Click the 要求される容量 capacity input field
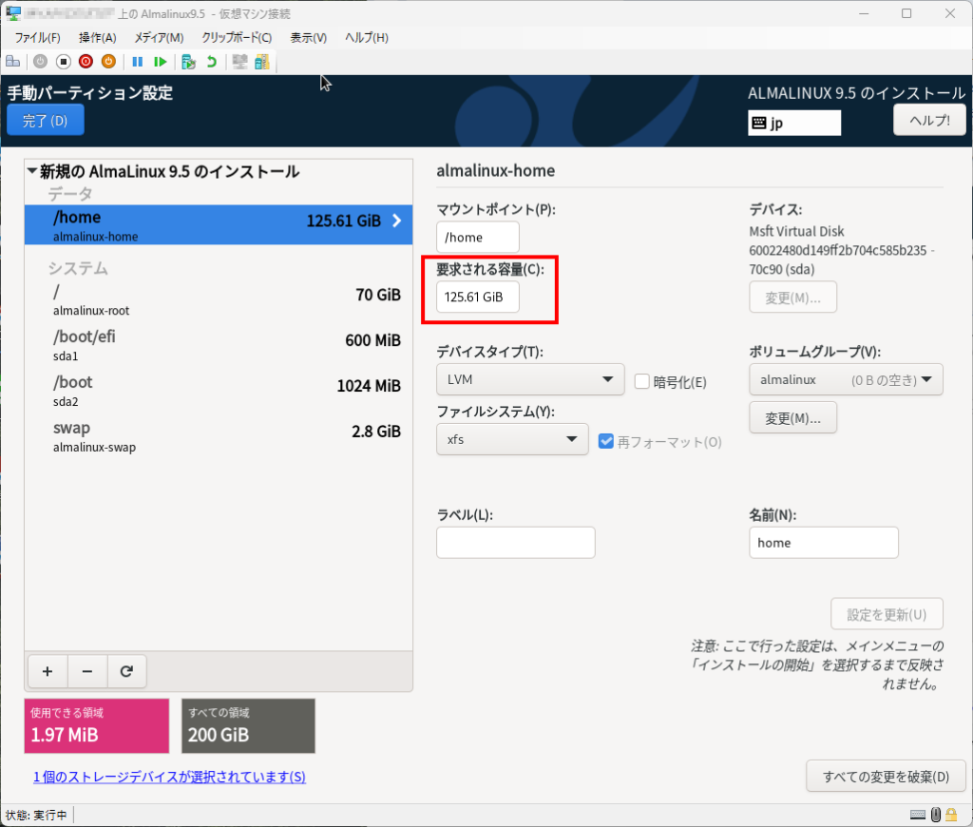Image resolution: width=973 pixels, height=827 pixels. pyautogui.click(x=478, y=297)
